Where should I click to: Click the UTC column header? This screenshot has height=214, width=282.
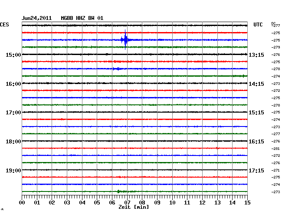[258, 25]
